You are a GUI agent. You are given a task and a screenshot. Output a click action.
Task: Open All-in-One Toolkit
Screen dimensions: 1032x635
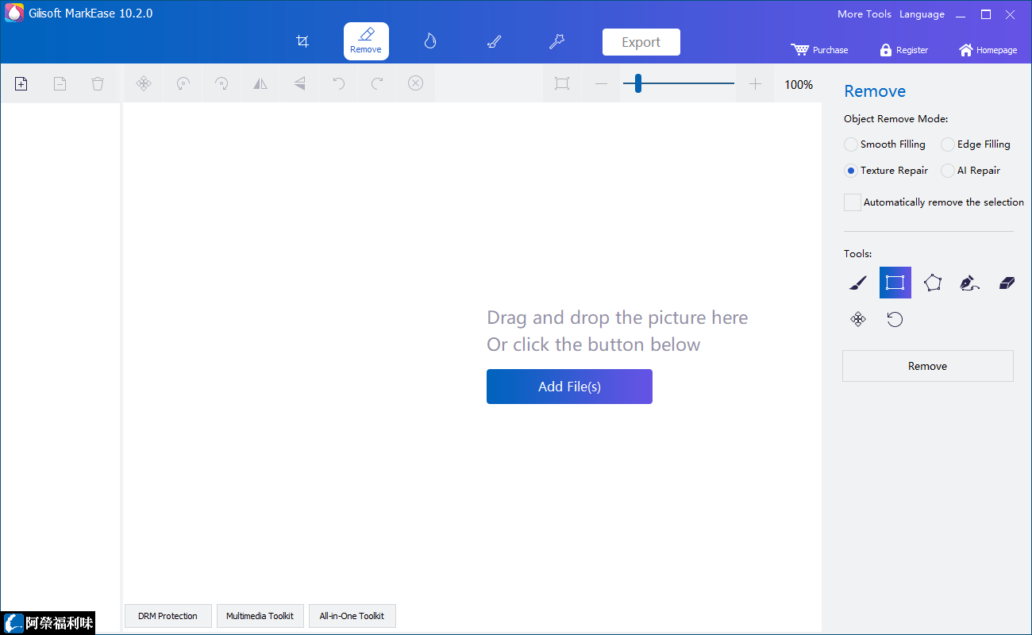tap(352, 616)
